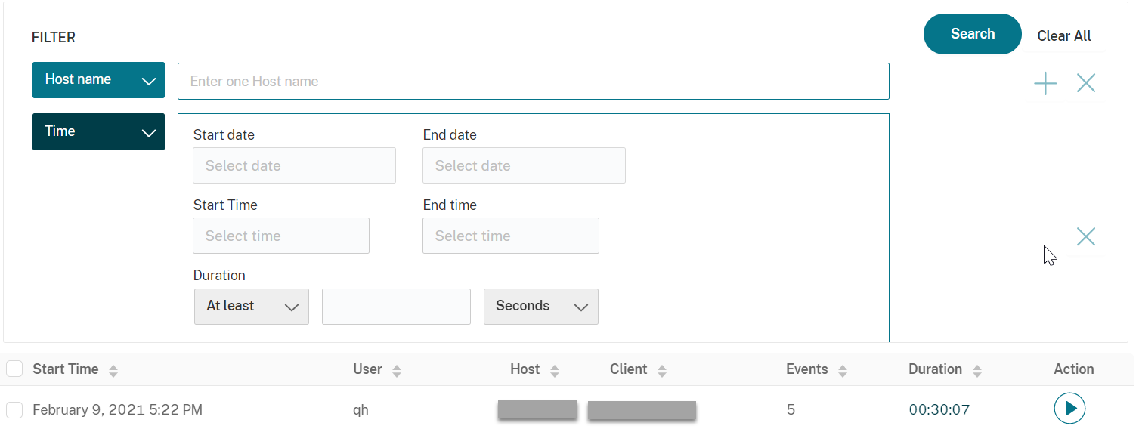
Task: Sort by Client column arrows
Action: click(x=662, y=371)
